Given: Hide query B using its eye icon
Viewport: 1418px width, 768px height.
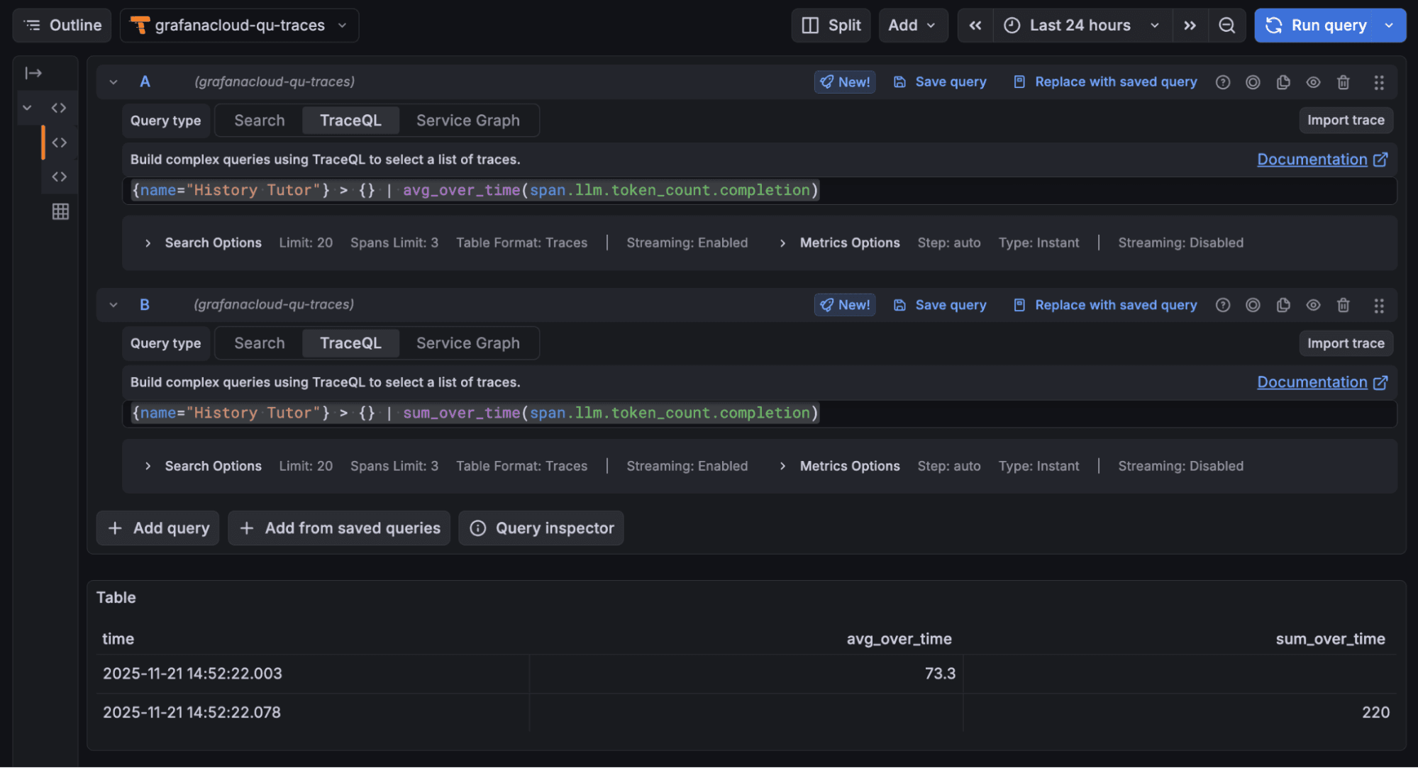Looking at the screenshot, I should click(1313, 304).
